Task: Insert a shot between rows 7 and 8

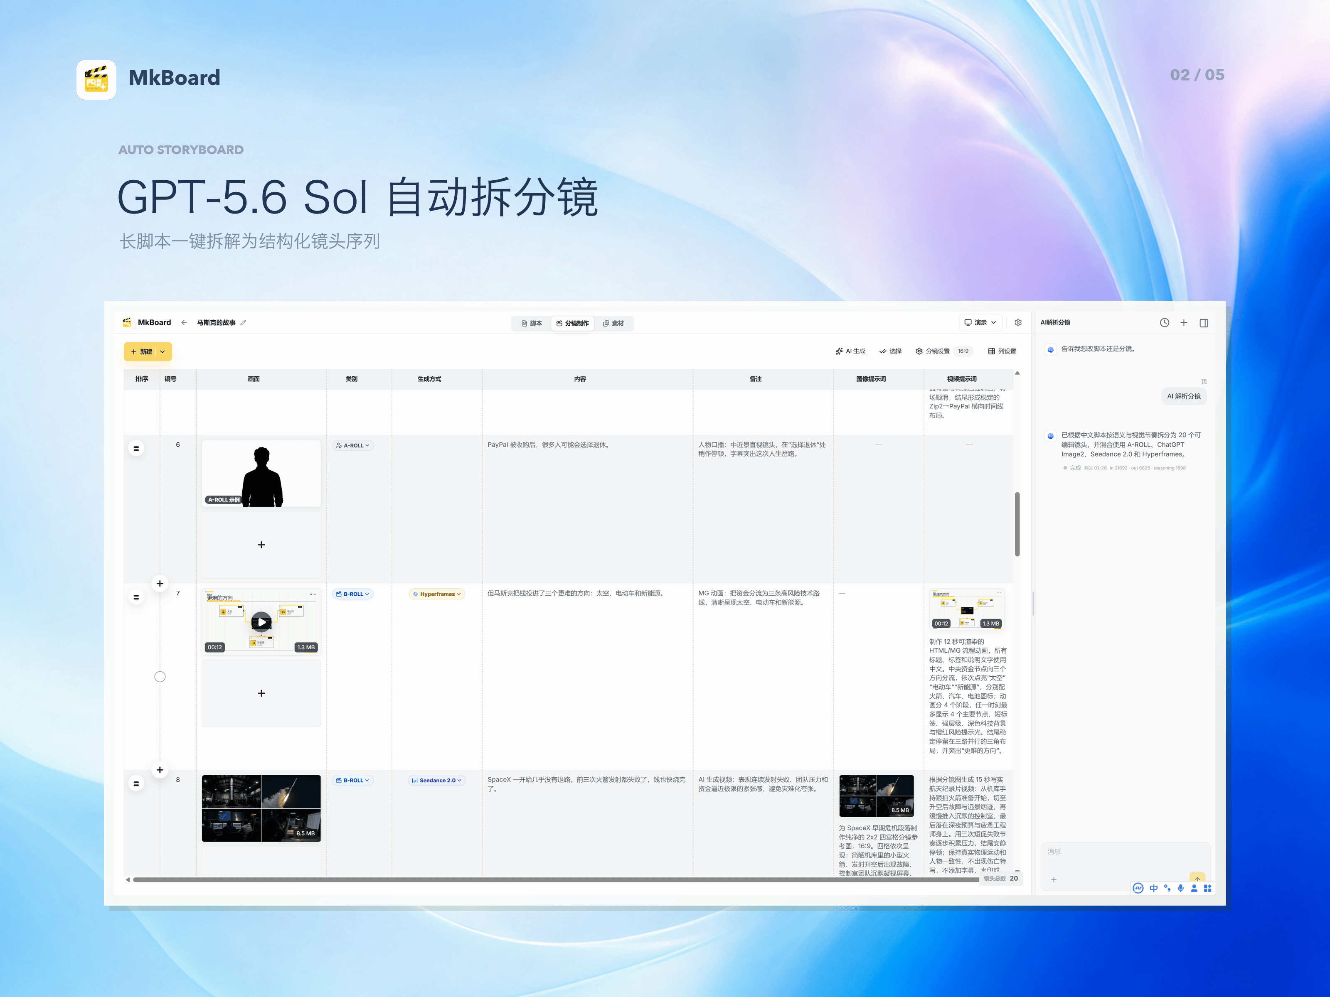Action: pyautogui.click(x=160, y=770)
